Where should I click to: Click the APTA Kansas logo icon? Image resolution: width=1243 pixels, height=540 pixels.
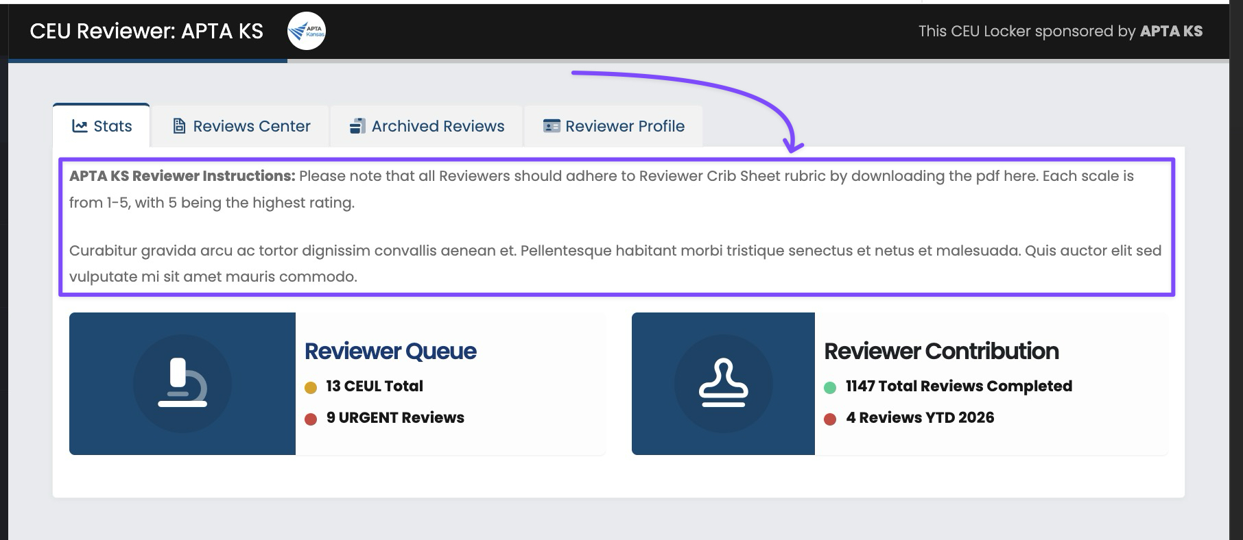point(306,31)
